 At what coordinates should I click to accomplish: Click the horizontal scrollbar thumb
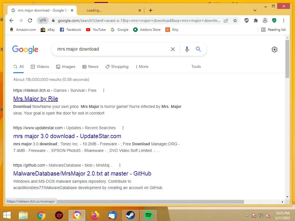pos(150,202)
